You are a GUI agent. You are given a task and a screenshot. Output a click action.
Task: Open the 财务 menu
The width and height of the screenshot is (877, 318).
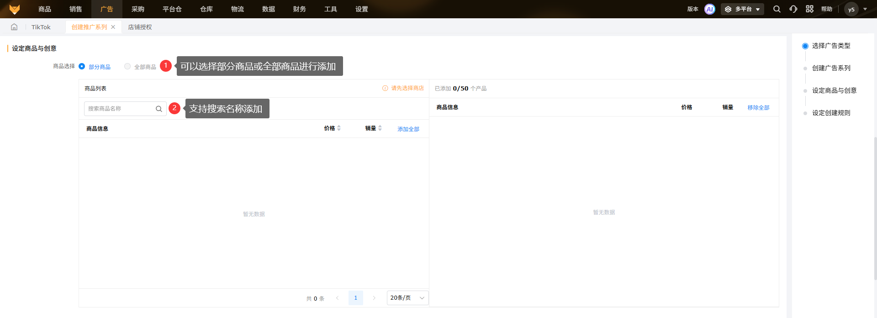click(300, 9)
